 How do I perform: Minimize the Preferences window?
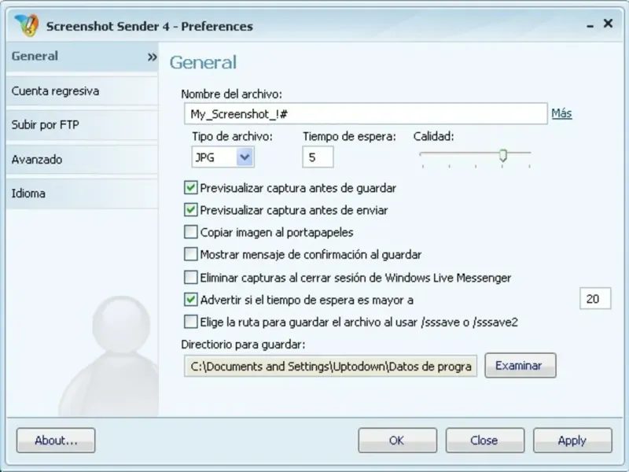(590, 25)
